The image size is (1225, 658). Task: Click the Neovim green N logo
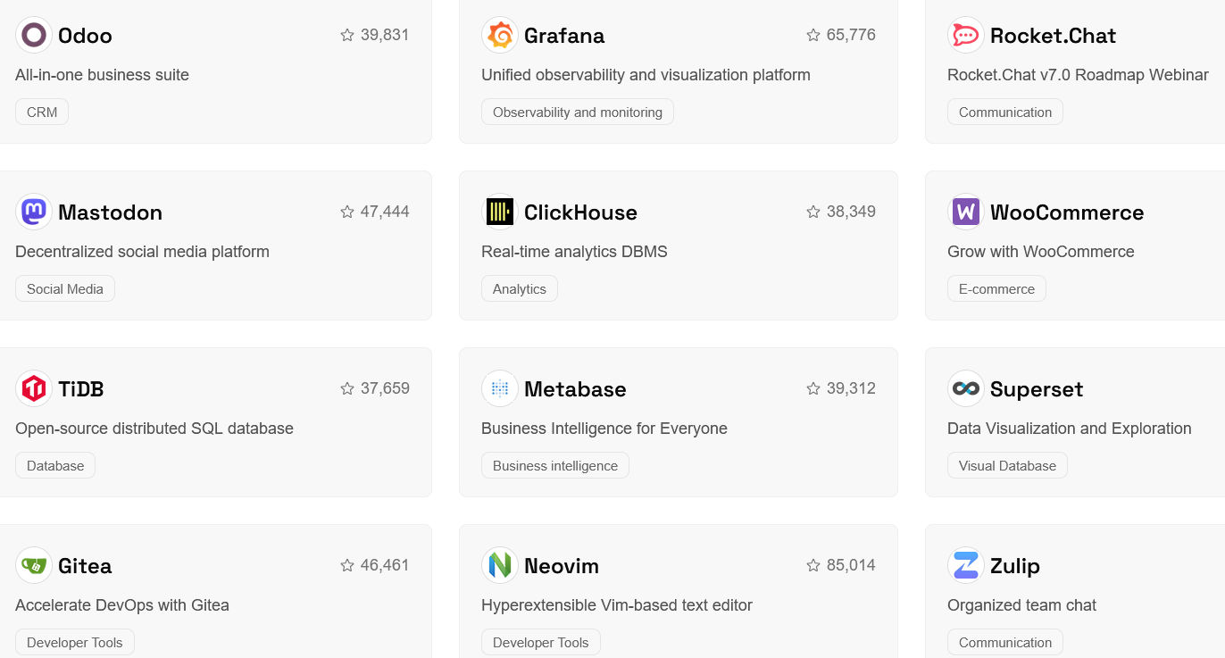click(x=500, y=565)
